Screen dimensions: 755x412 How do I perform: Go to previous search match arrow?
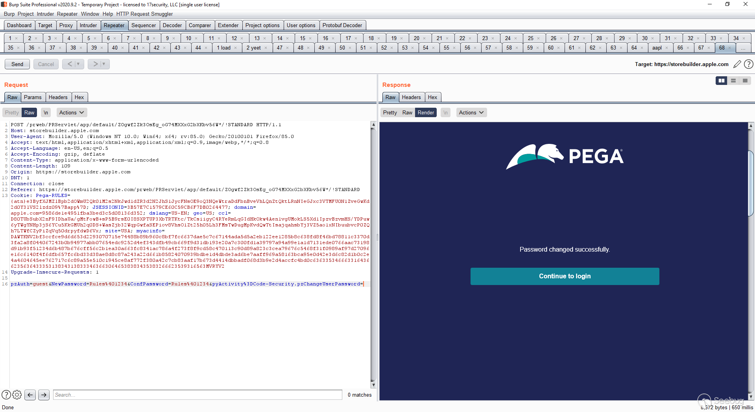30,395
